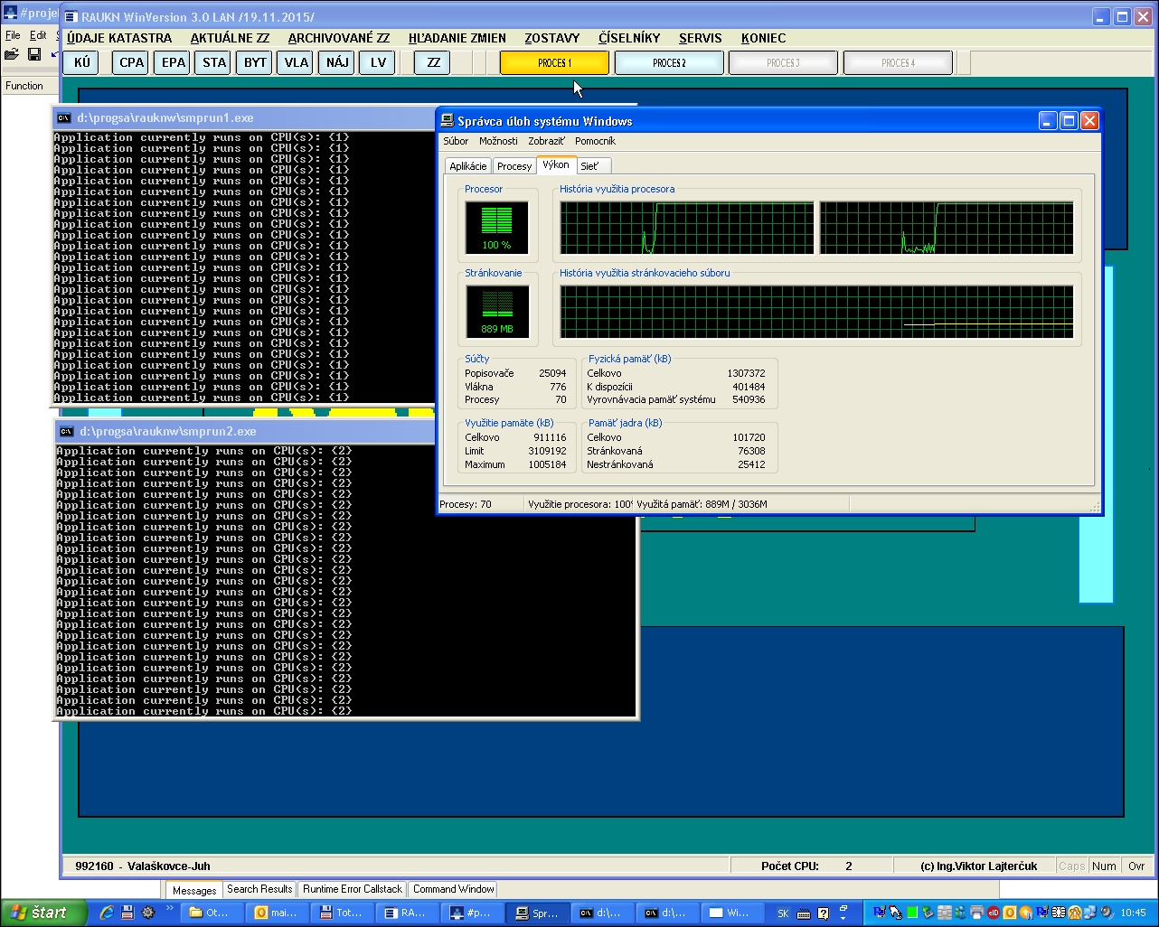Open the ZOSTAVY menu

point(552,38)
